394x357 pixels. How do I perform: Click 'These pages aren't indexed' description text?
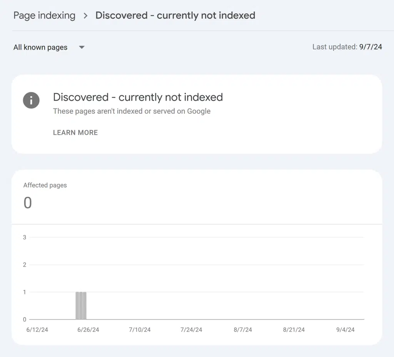pos(132,111)
